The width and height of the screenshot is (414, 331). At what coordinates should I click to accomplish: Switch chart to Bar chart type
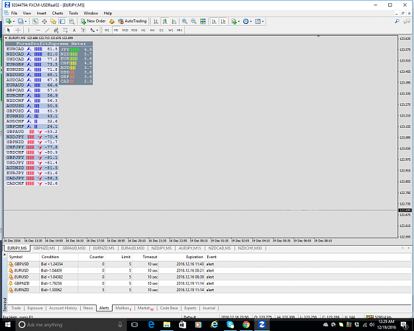[x=156, y=21]
